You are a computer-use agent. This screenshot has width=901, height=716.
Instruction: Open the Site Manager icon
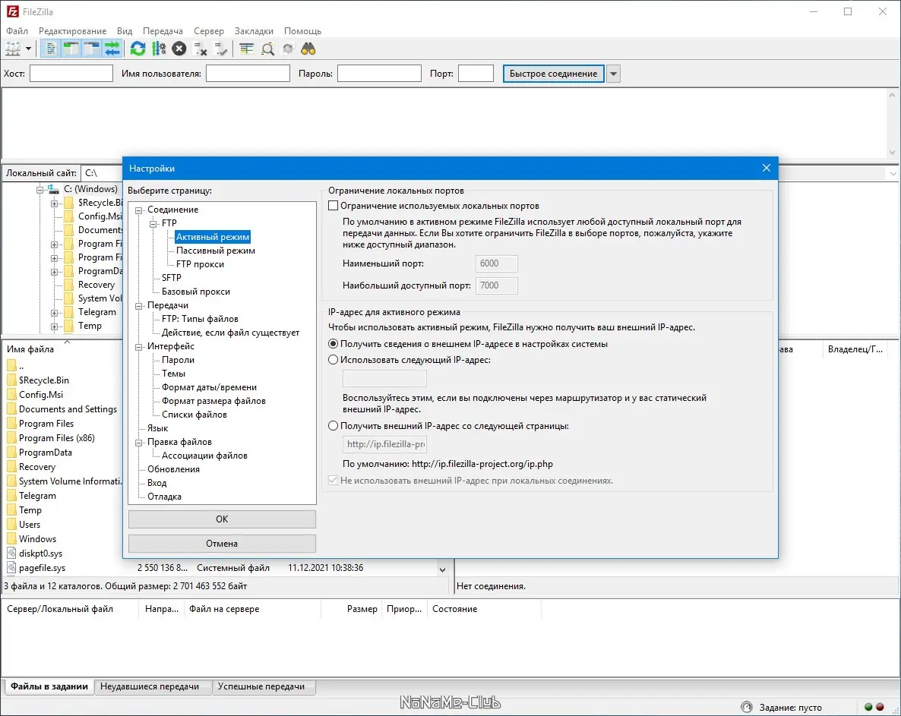(13, 49)
